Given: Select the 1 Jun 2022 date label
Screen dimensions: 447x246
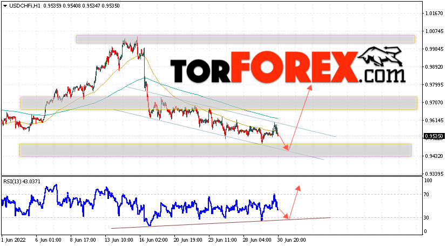Looking at the screenshot, I should tap(13, 240).
